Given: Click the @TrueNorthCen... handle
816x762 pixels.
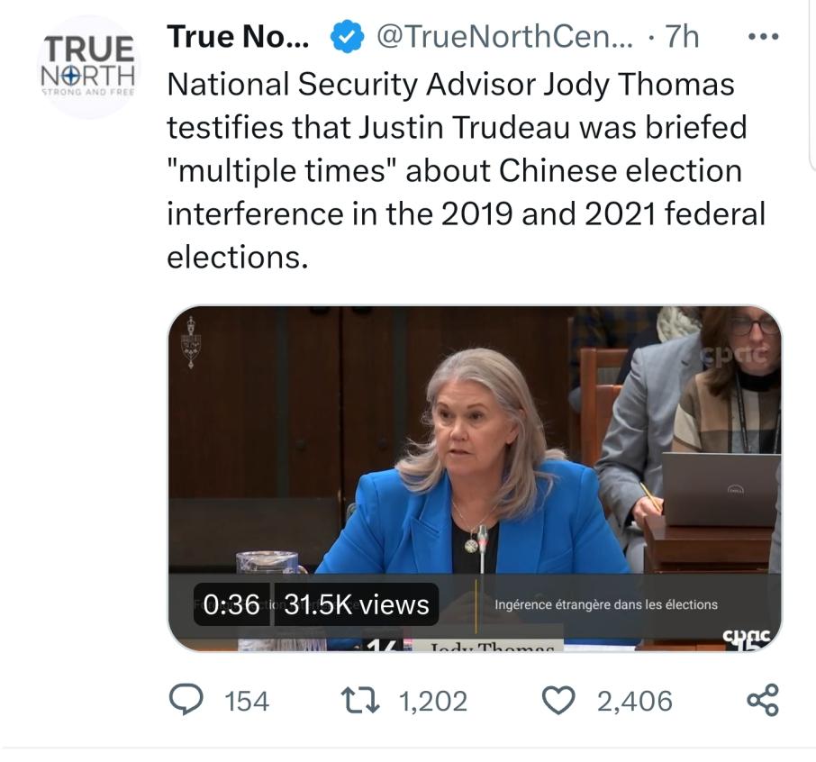Looking at the screenshot, I should pyautogui.click(x=503, y=37).
